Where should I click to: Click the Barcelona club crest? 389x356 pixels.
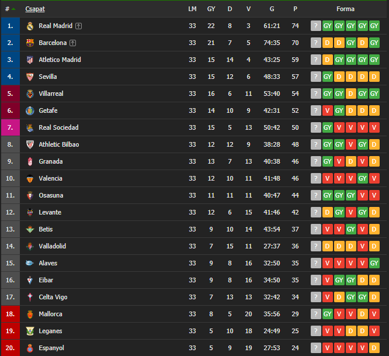coord(30,43)
